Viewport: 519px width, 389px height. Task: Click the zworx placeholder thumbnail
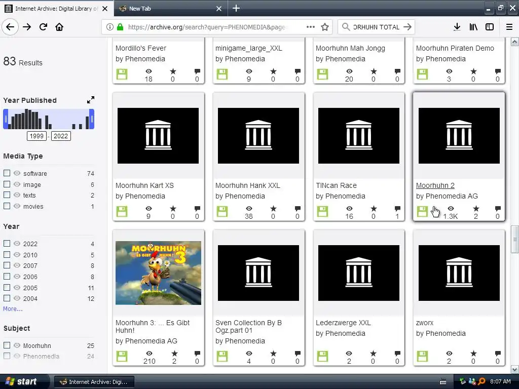point(459,273)
